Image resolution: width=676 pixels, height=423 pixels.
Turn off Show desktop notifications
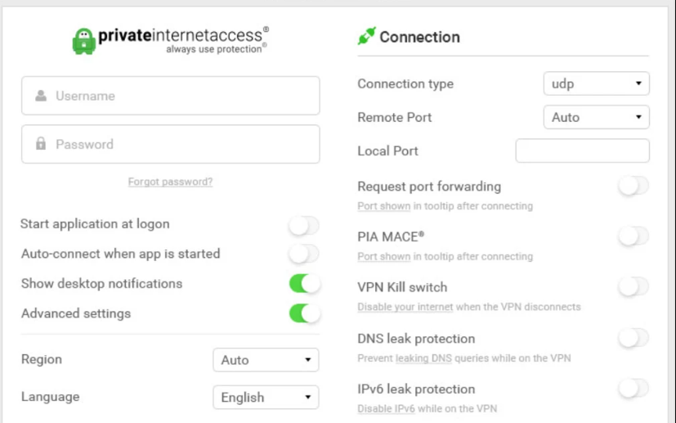coord(304,284)
